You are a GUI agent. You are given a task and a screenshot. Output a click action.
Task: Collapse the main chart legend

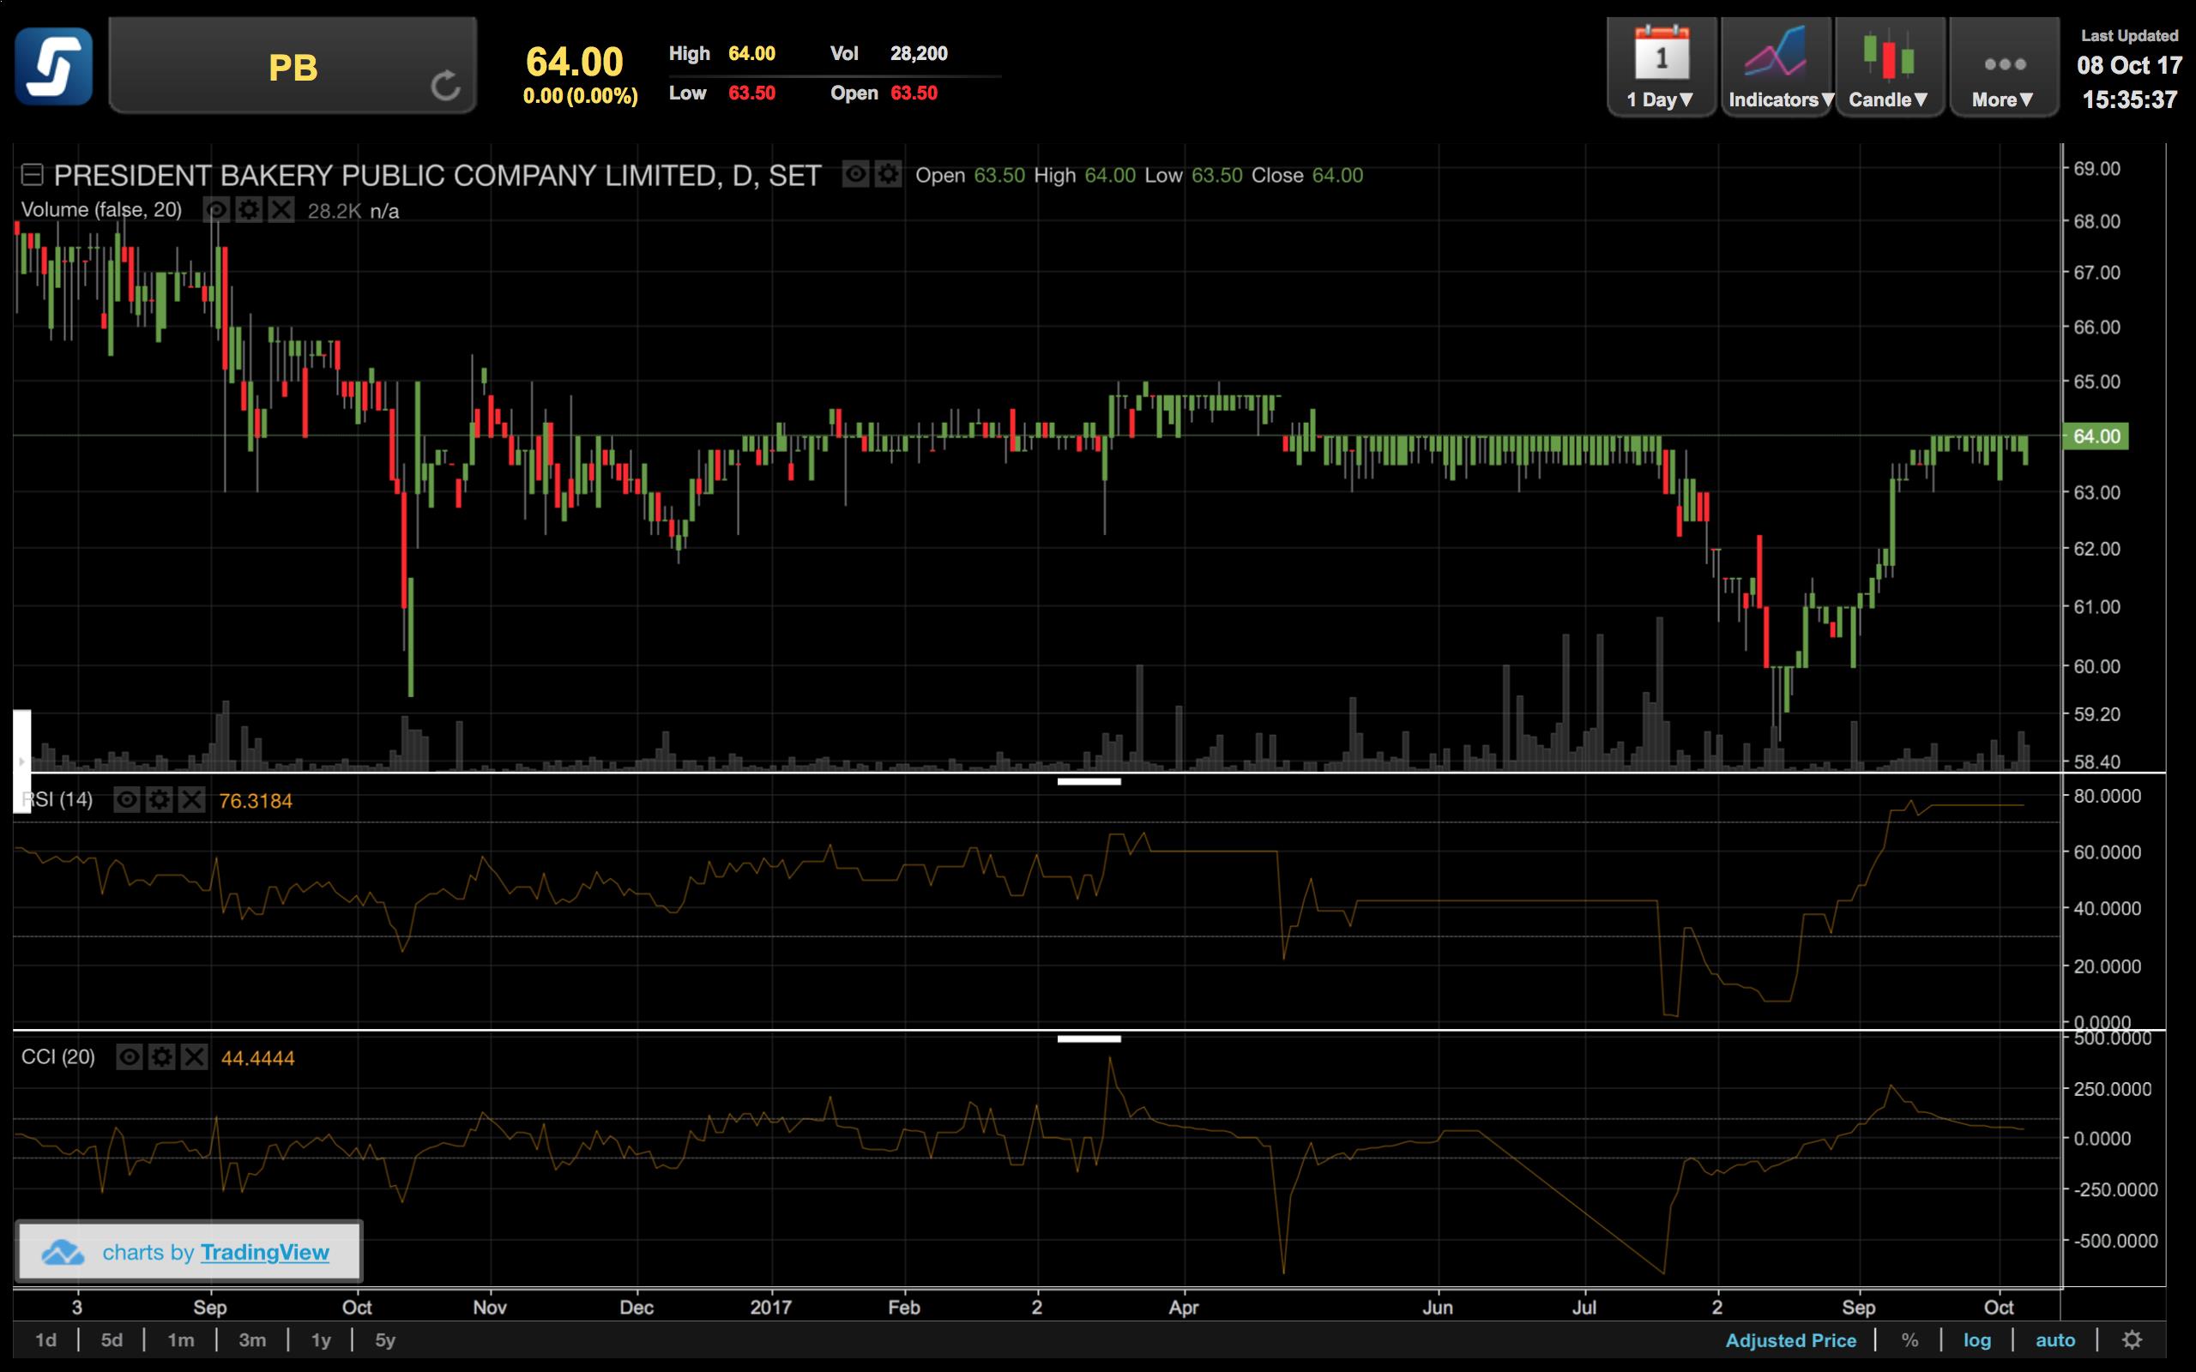tap(33, 174)
